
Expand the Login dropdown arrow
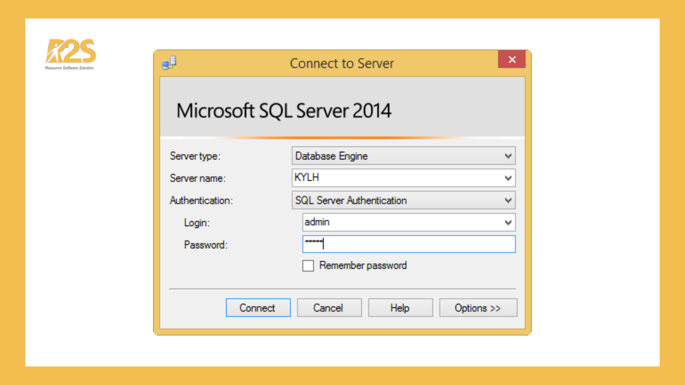coord(508,222)
